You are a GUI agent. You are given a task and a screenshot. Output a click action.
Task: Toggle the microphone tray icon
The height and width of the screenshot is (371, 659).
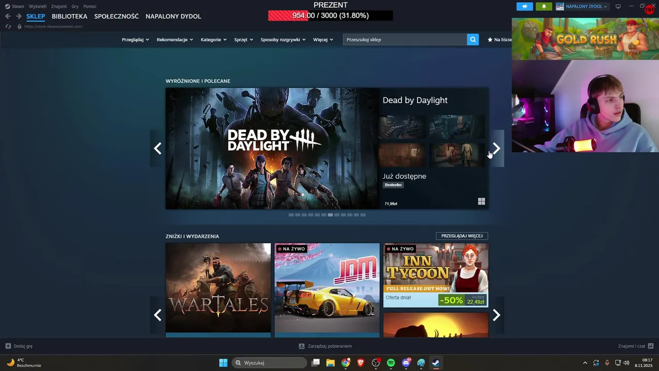[607, 363]
